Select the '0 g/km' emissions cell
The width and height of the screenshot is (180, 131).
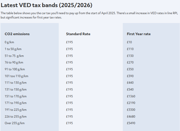pyautogui.click(x=9, y=42)
